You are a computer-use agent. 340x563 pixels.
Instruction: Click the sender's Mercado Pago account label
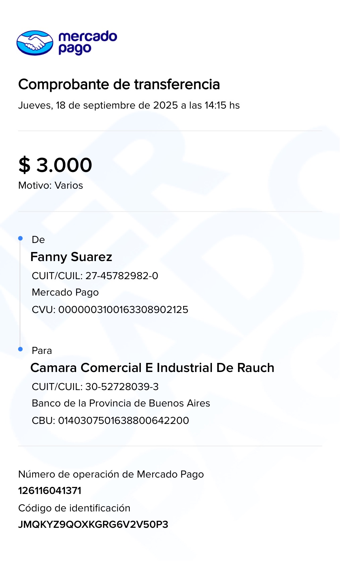[65, 293]
